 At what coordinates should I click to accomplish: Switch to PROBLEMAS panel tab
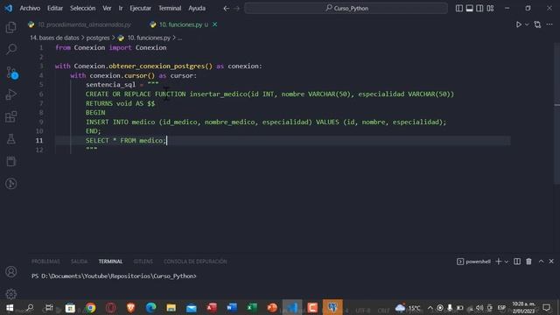coord(45,262)
